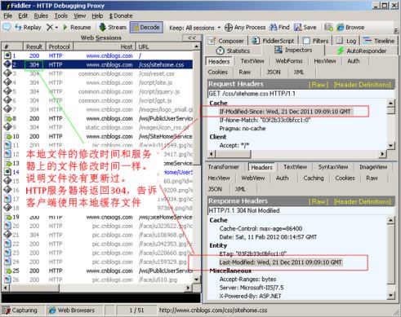Replay the selected session
This screenshot has width=401, height=317.
coord(28,27)
